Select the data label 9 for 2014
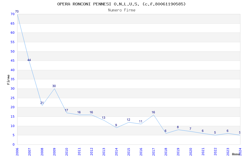Image resolution: width=243 pixels, height=157 pixels. coord(116,125)
